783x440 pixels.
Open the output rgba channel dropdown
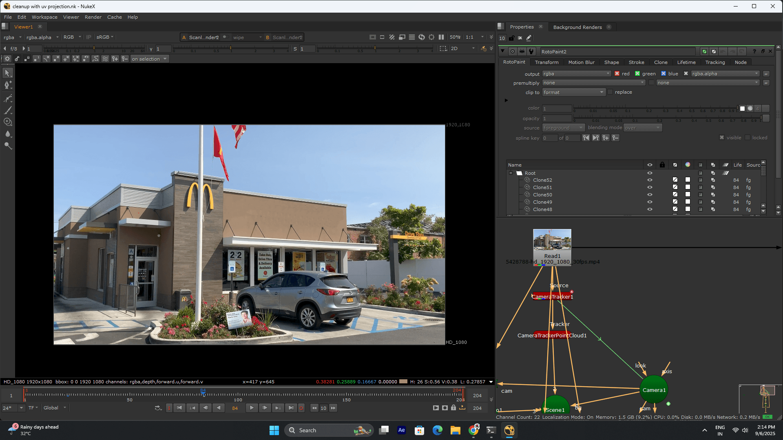[x=576, y=74]
